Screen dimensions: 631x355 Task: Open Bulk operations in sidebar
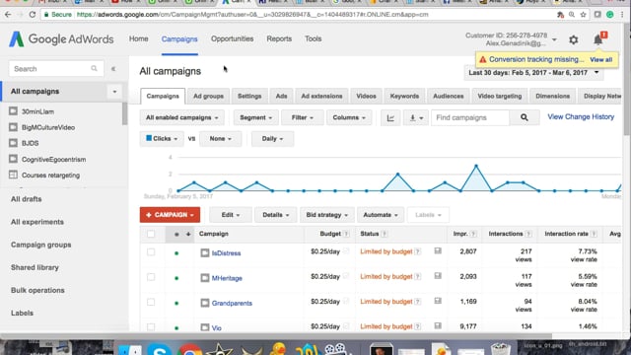(37, 290)
